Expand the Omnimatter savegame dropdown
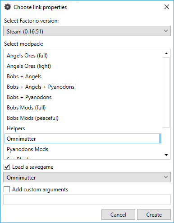This screenshot has width=174, height=223. (x=87, y=177)
